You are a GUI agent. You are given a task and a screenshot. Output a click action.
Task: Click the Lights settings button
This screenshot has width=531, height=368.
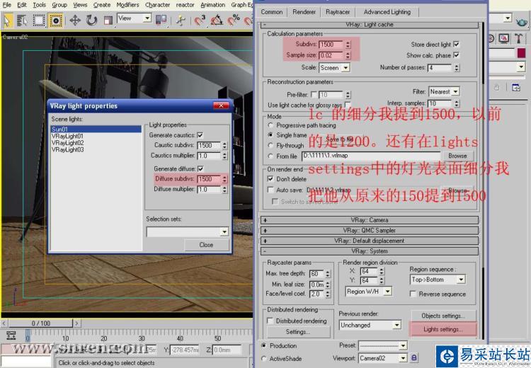(x=443, y=329)
